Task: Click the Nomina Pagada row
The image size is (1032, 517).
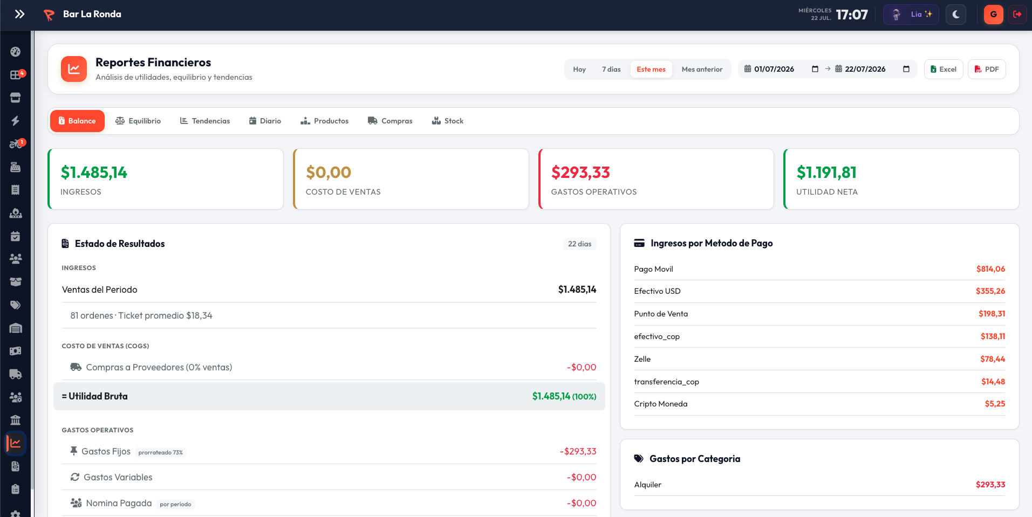Action: click(329, 503)
